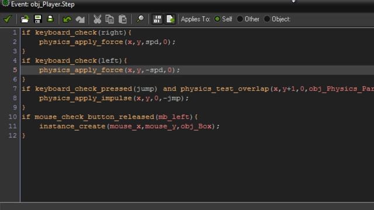Click line number 5 in the gutter

15,70
